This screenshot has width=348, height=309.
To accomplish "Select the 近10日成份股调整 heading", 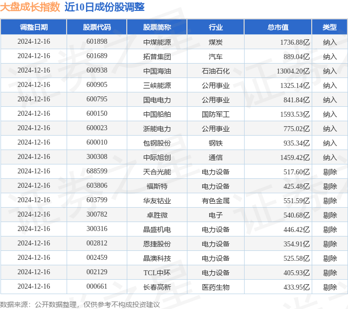I will pos(104,7).
